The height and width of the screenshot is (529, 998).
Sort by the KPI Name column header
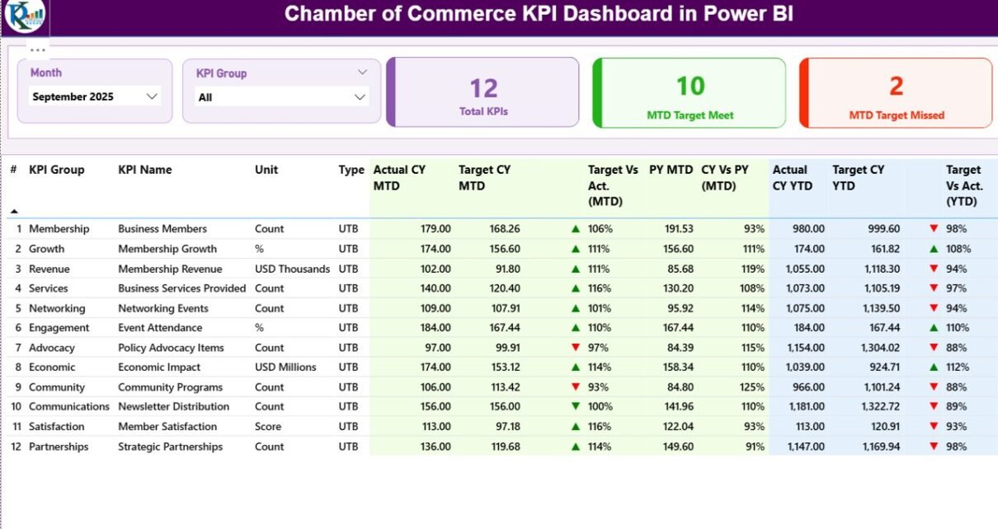145,170
